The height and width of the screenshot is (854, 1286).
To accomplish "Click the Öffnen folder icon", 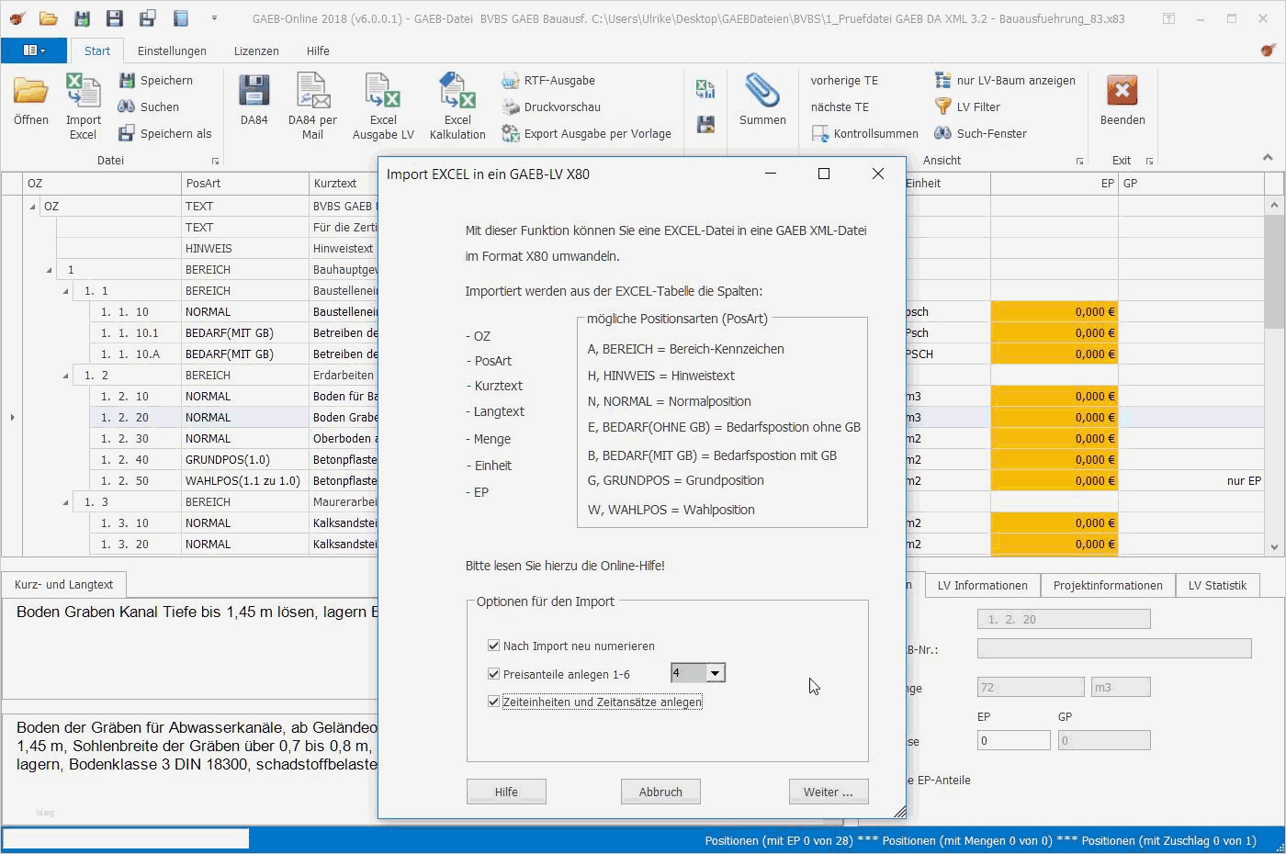I will pos(30,94).
